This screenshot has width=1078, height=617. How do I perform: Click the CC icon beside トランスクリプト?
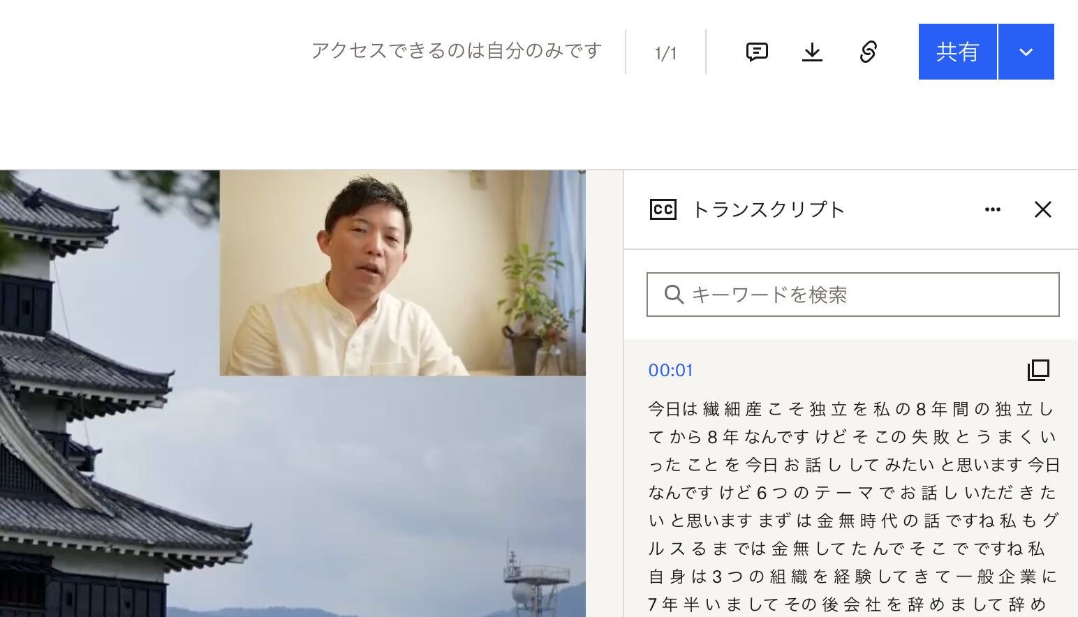(663, 209)
